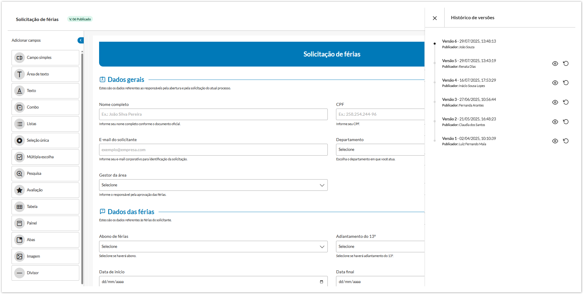Insert an Imagem component
583x294 pixels.
pyautogui.click(x=45, y=256)
